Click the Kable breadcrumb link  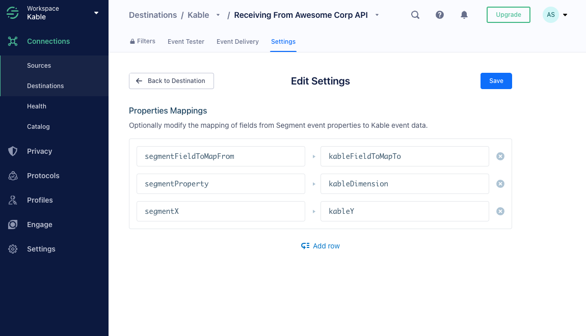coord(198,15)
